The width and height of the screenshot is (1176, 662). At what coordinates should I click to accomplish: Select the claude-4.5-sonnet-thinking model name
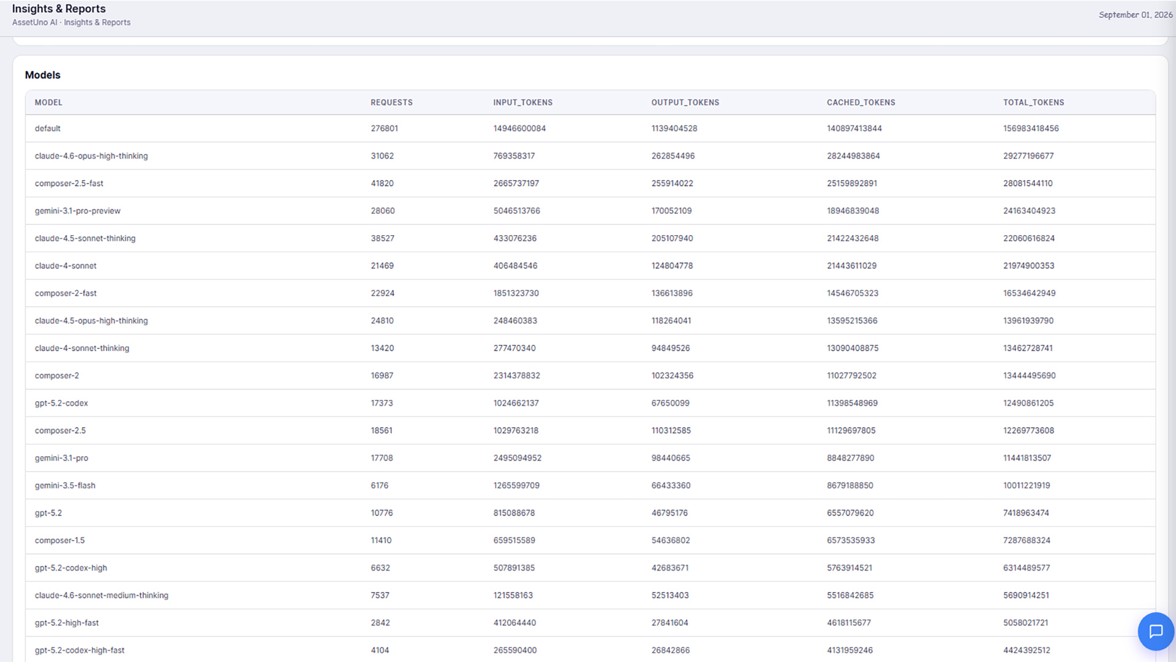tap(85, 238)
